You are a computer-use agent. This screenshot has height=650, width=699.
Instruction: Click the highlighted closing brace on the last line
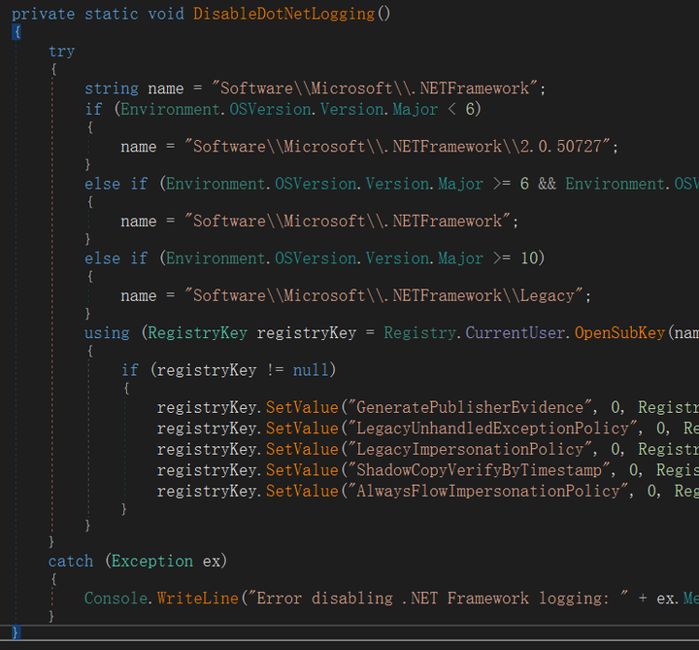click(x=16, y=633)
